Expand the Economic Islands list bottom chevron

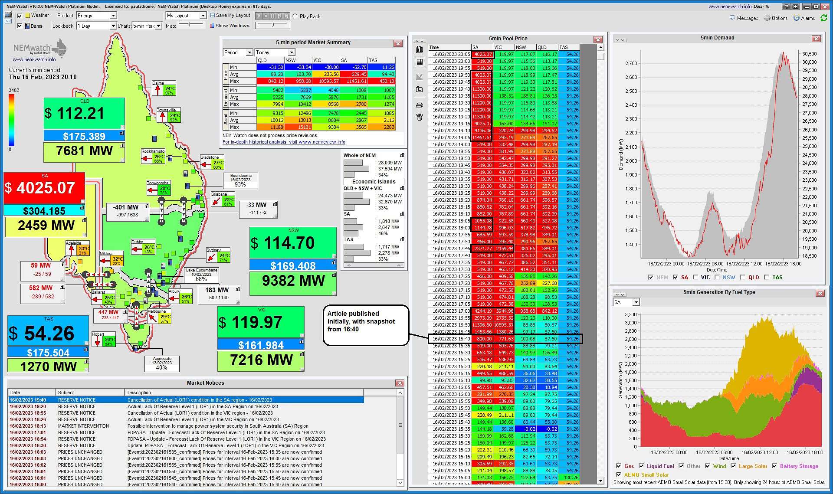(374, 265)
